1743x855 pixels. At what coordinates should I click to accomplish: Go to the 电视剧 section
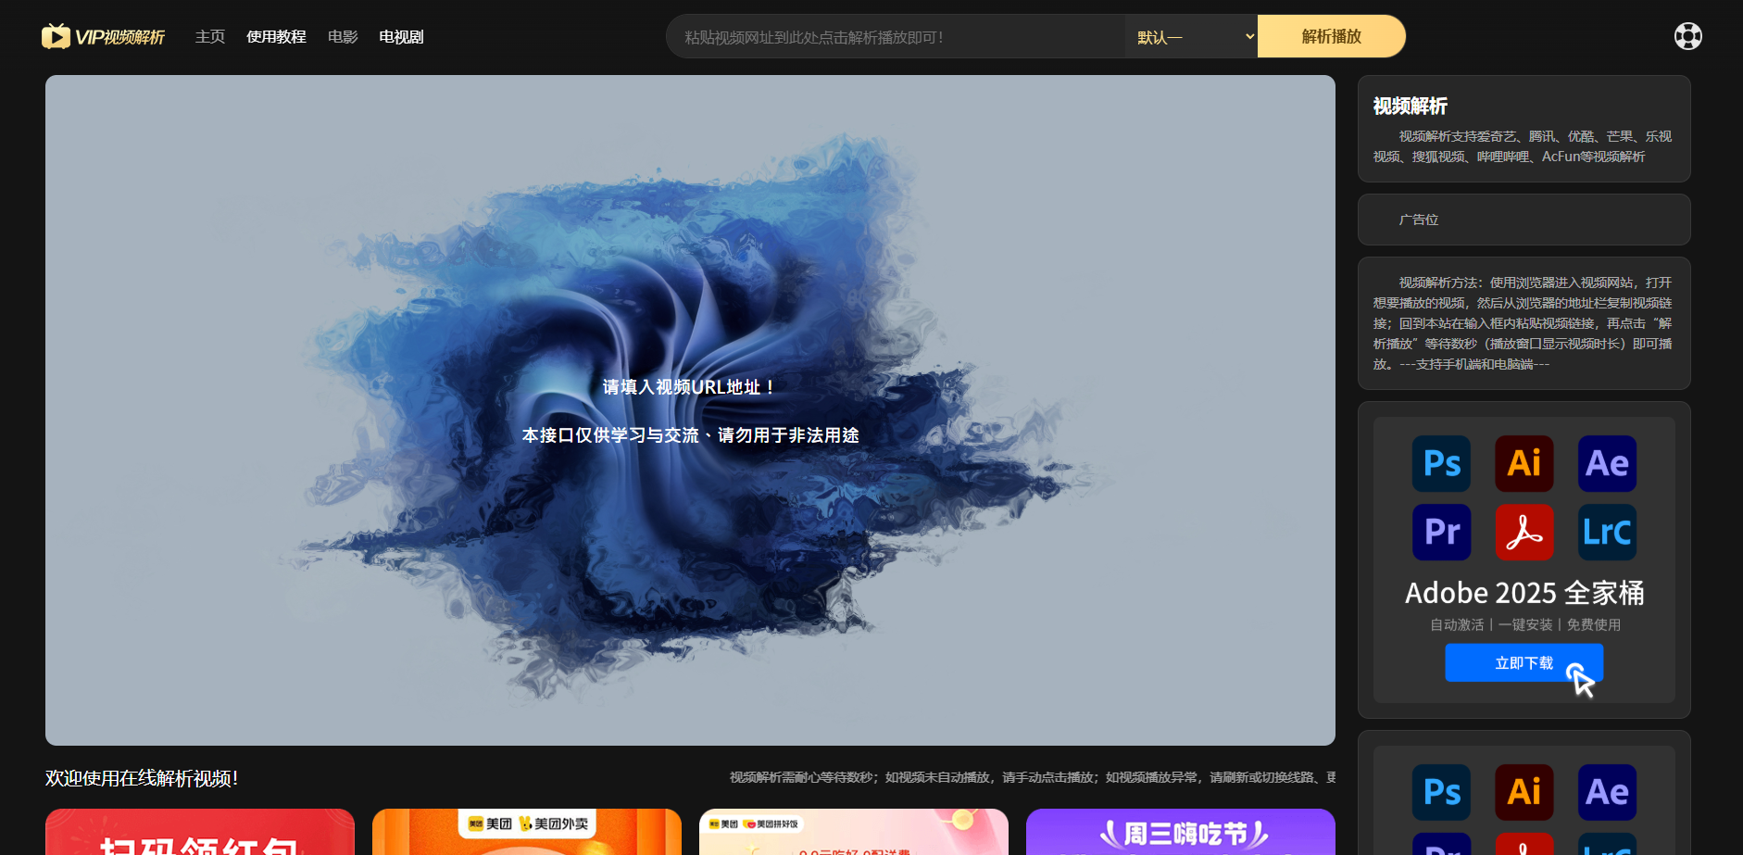(401, 37)
